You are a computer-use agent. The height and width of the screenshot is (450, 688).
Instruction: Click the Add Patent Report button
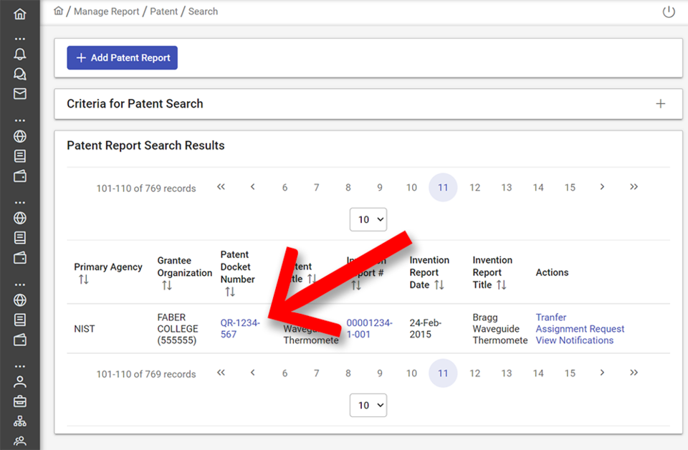coord(122,57)
